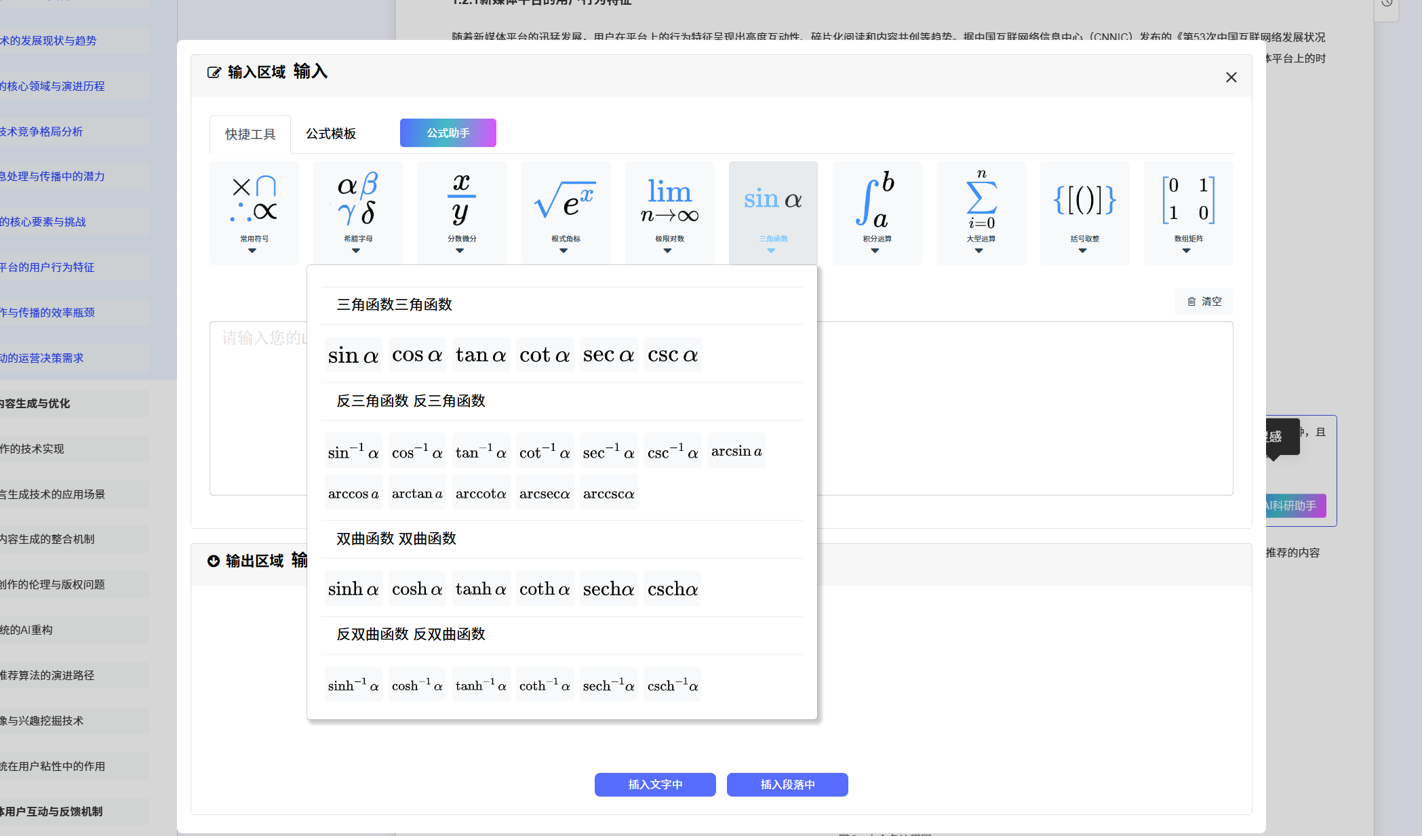Click the 清空 clear button
The image size is (1422, 836).
tap(1204, 302)
